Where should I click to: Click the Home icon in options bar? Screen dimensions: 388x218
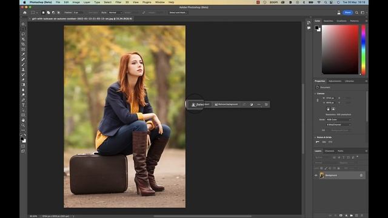click(x=25, y=13)
